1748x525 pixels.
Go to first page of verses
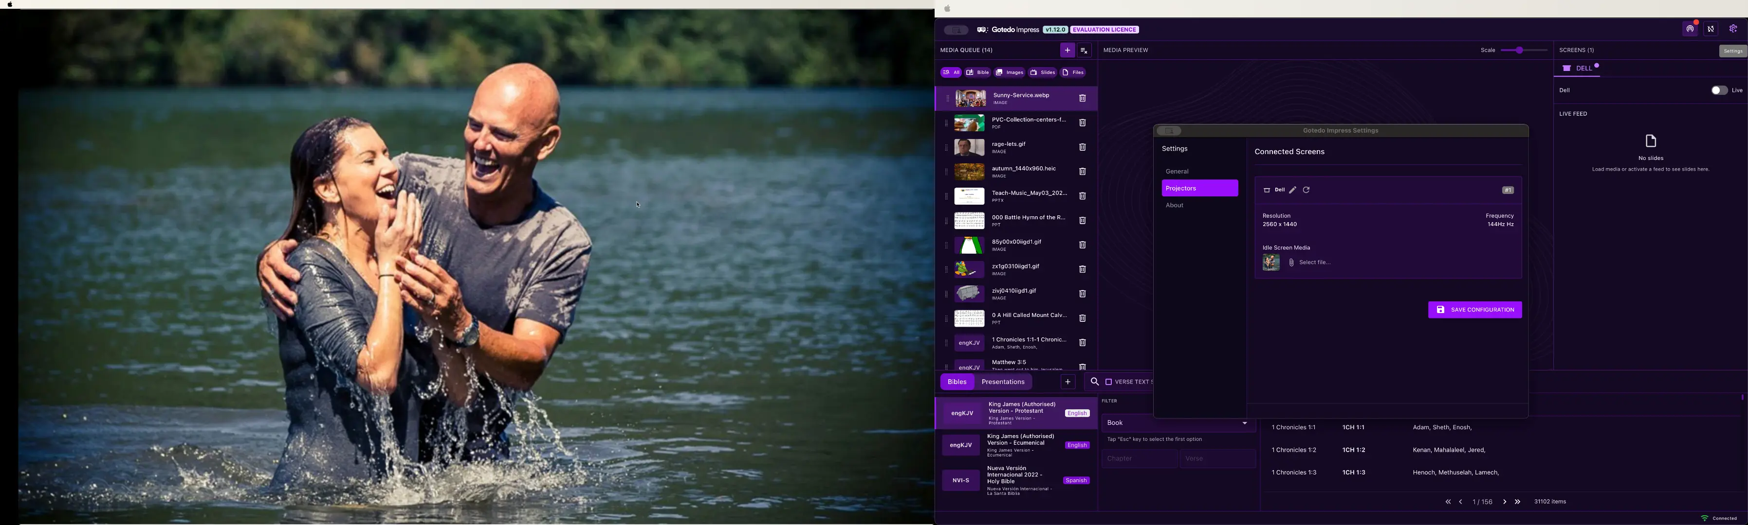(1447, 502)
